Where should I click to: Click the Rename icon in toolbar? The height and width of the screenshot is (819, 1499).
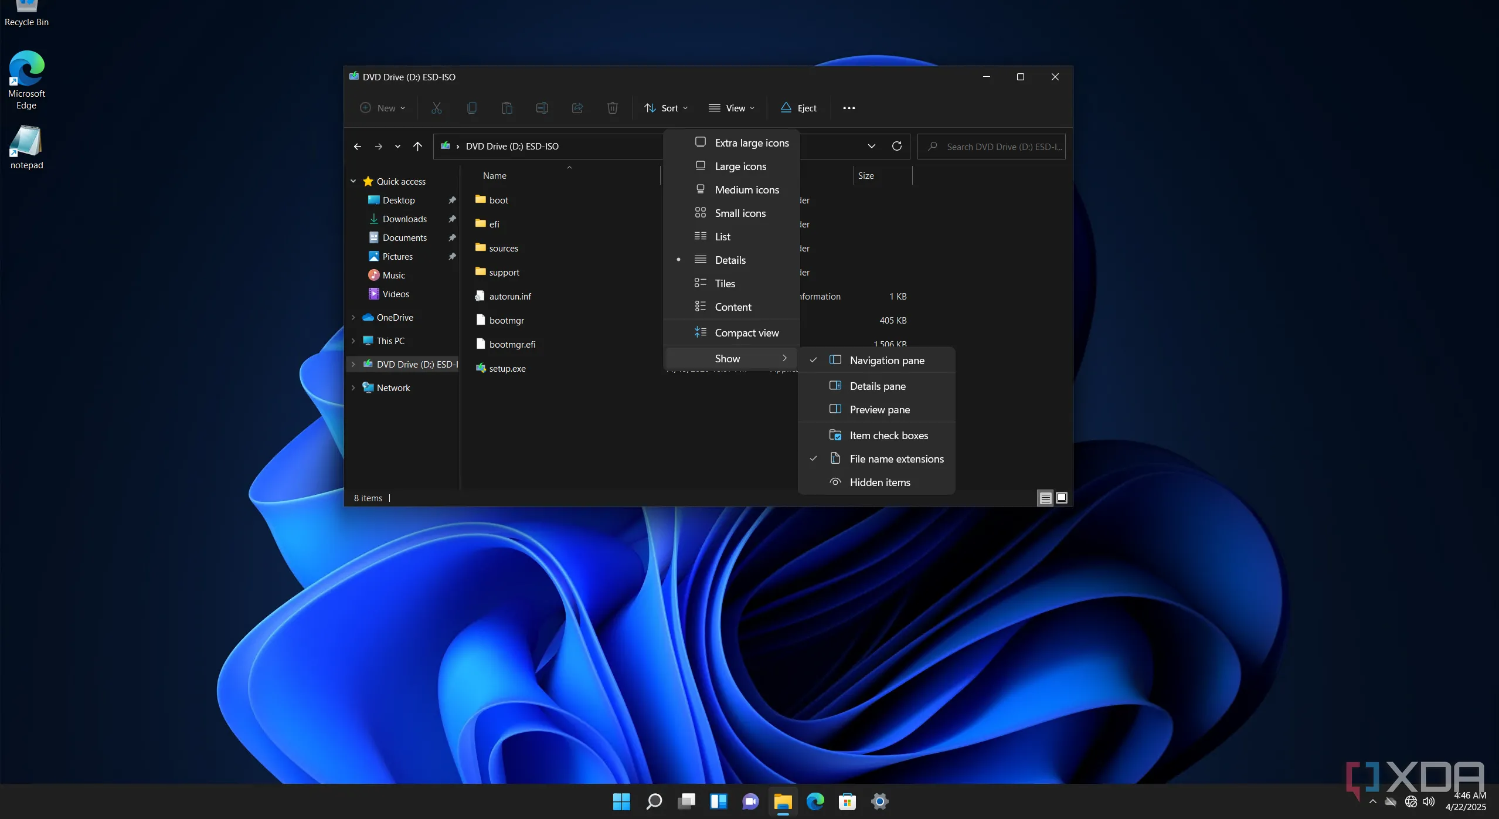[542, 108]
